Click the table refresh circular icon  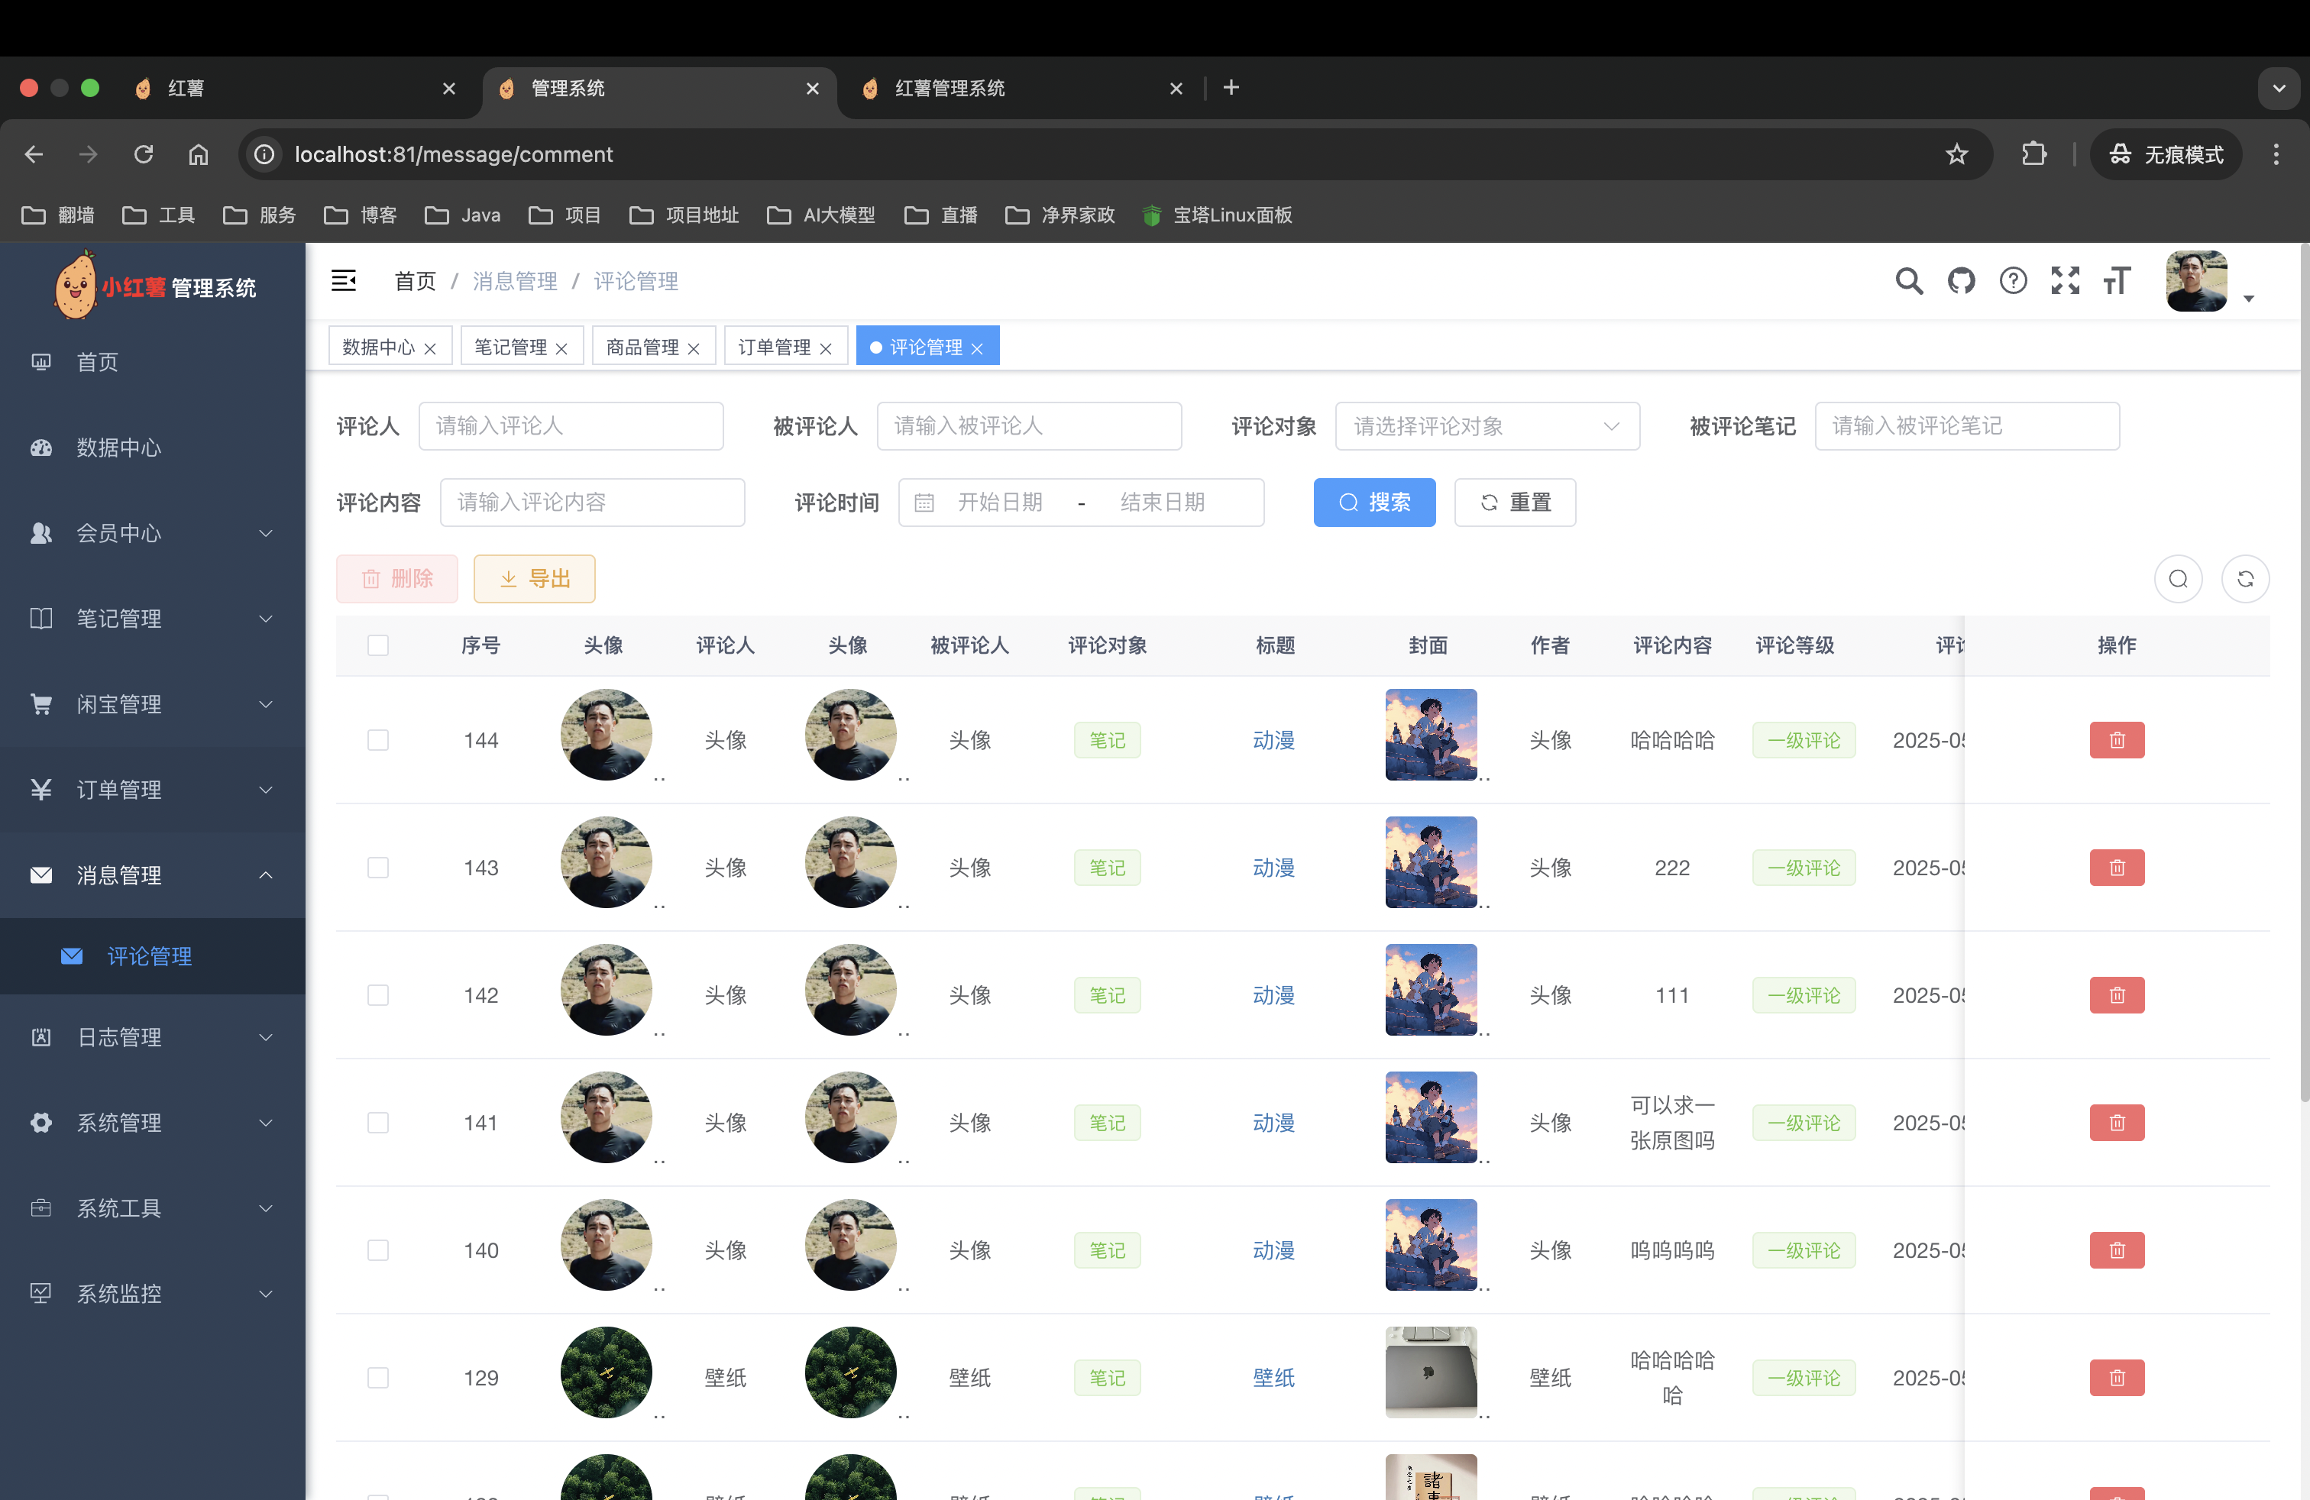tap(2244, 579)
